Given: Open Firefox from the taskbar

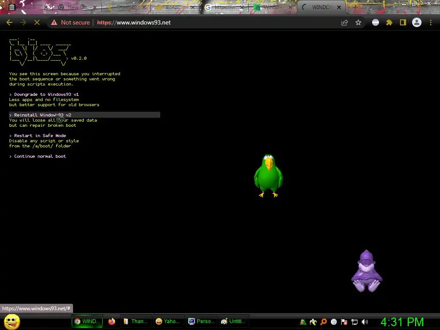Looking at the screenshot, I should (x=112, y=321).
